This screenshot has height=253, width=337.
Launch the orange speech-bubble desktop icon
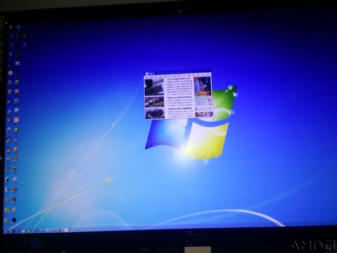pos(10,73)
